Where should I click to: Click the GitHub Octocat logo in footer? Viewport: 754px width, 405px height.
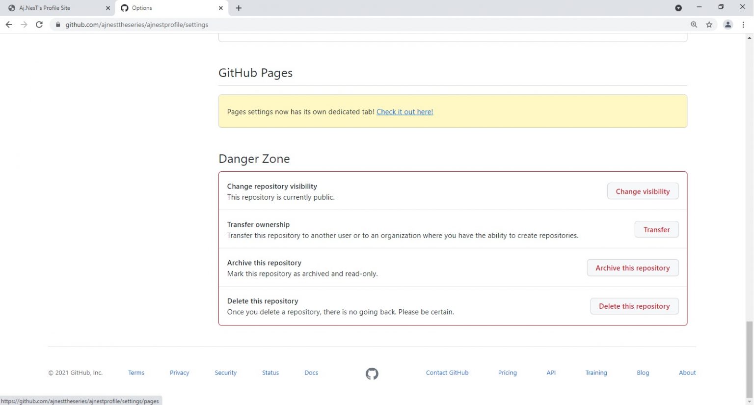(x=372, y=374)
